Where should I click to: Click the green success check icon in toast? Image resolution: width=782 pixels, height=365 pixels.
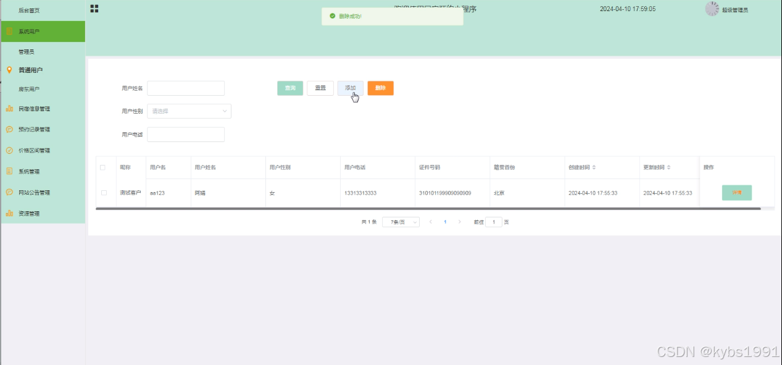point(333,16)
